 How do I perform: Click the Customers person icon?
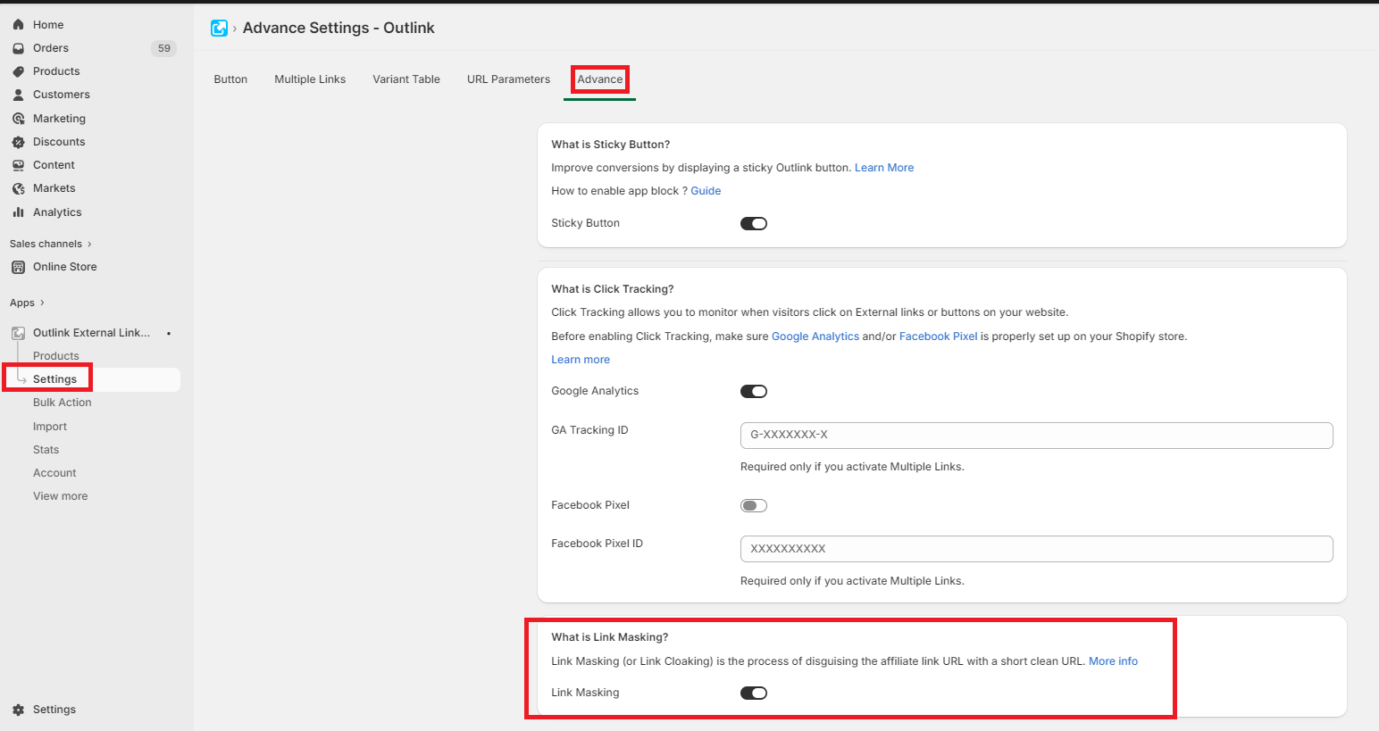pyautogui.click(x=18, y=95)
